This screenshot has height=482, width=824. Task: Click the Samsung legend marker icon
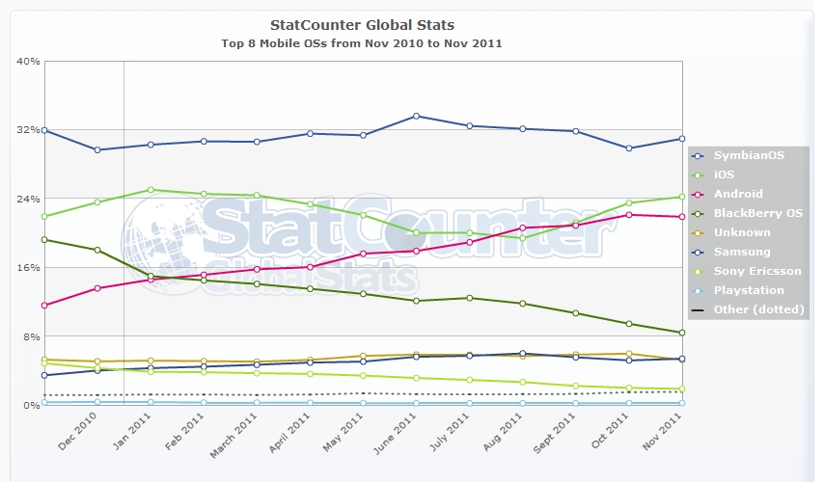(698, 253)
